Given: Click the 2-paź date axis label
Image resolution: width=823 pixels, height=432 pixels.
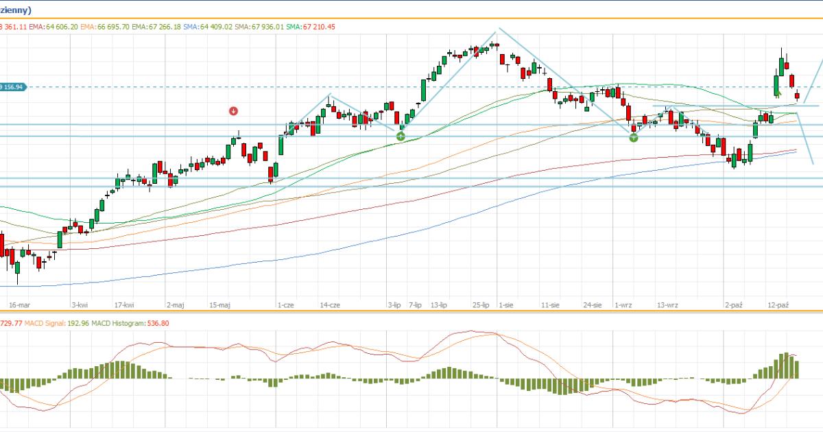Looking at the screenshot, I should click(x=734, y=304).
